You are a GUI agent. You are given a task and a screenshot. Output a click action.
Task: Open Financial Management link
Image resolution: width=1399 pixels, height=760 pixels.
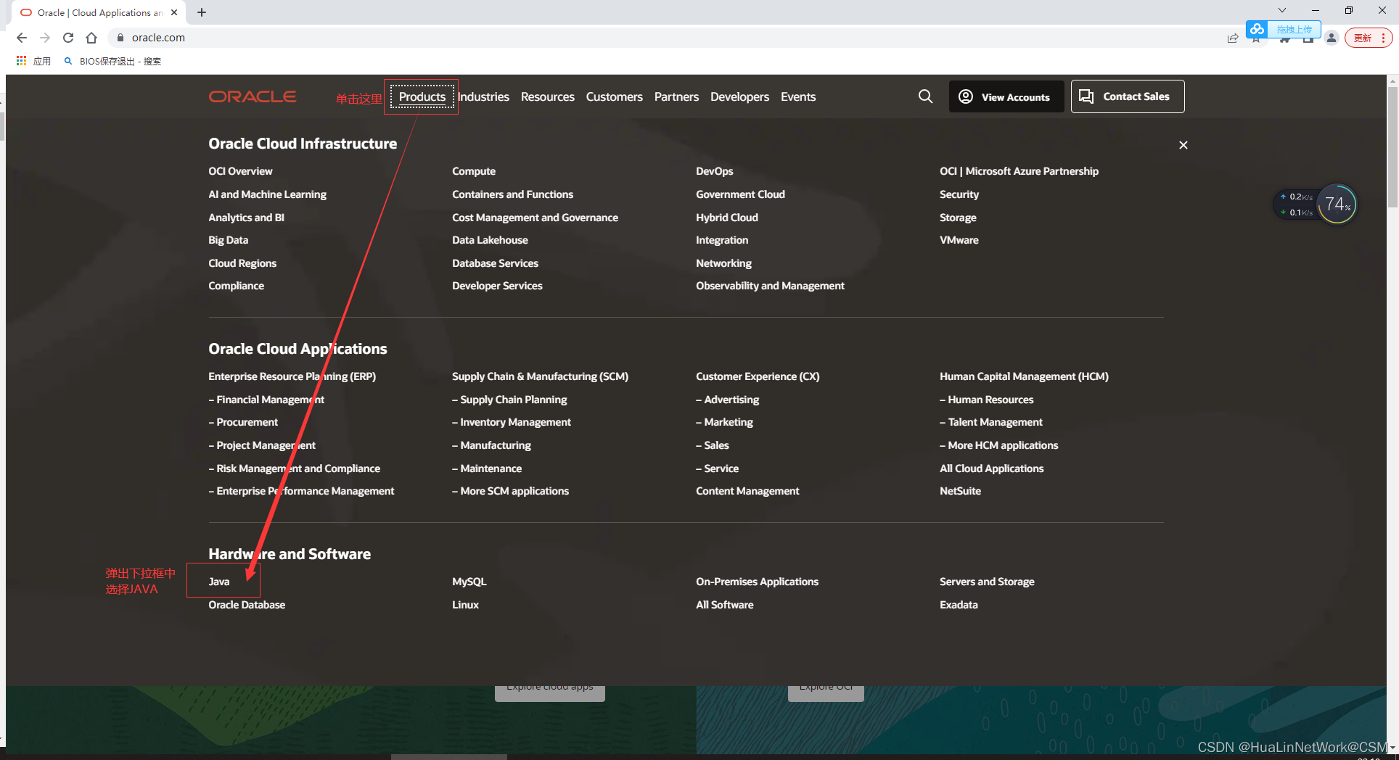266,400
